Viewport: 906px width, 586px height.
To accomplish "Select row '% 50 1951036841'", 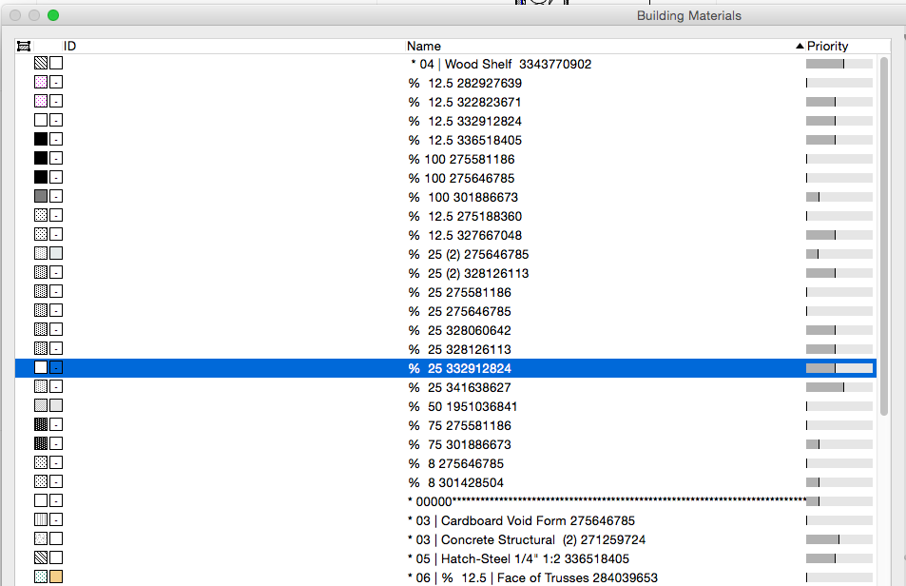I will [x=446, y=406].
